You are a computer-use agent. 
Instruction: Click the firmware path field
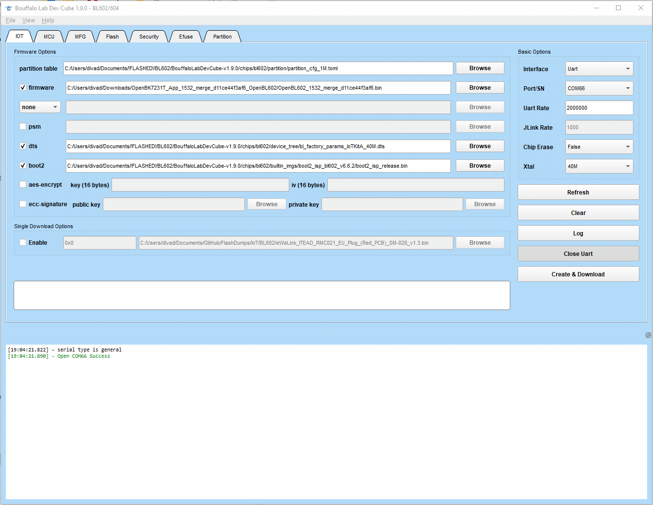click(258, 88)
